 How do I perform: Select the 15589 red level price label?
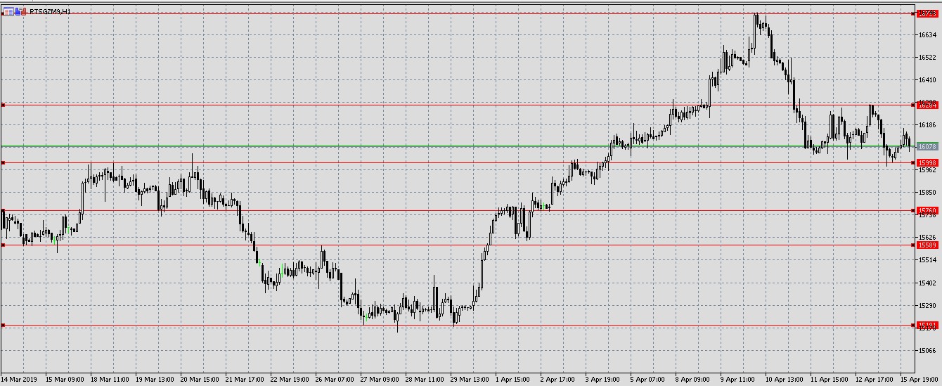coord(927,245)
